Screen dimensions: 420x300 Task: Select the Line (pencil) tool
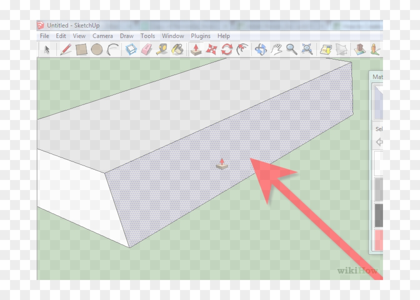click(x=65, y=49)
